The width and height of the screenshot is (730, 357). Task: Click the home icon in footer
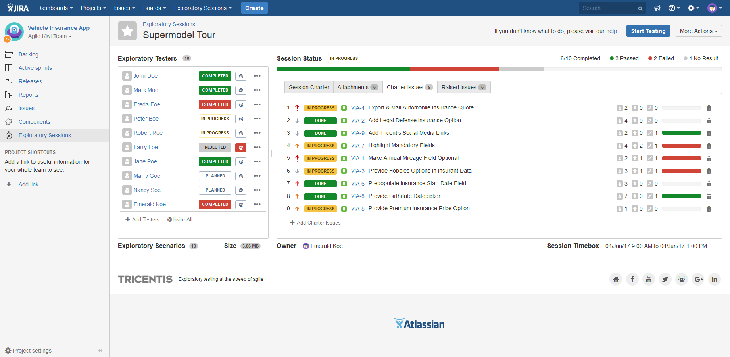(x=616, y=279)
